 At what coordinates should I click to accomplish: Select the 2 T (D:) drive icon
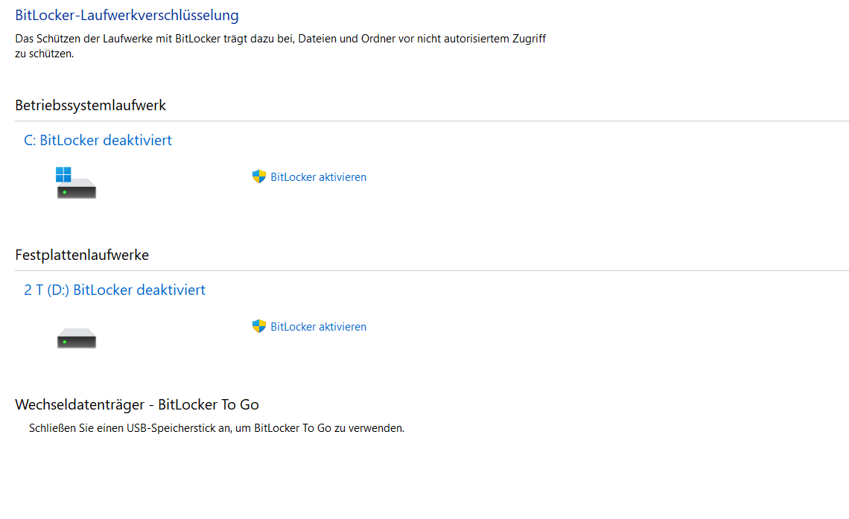[77, 338]
